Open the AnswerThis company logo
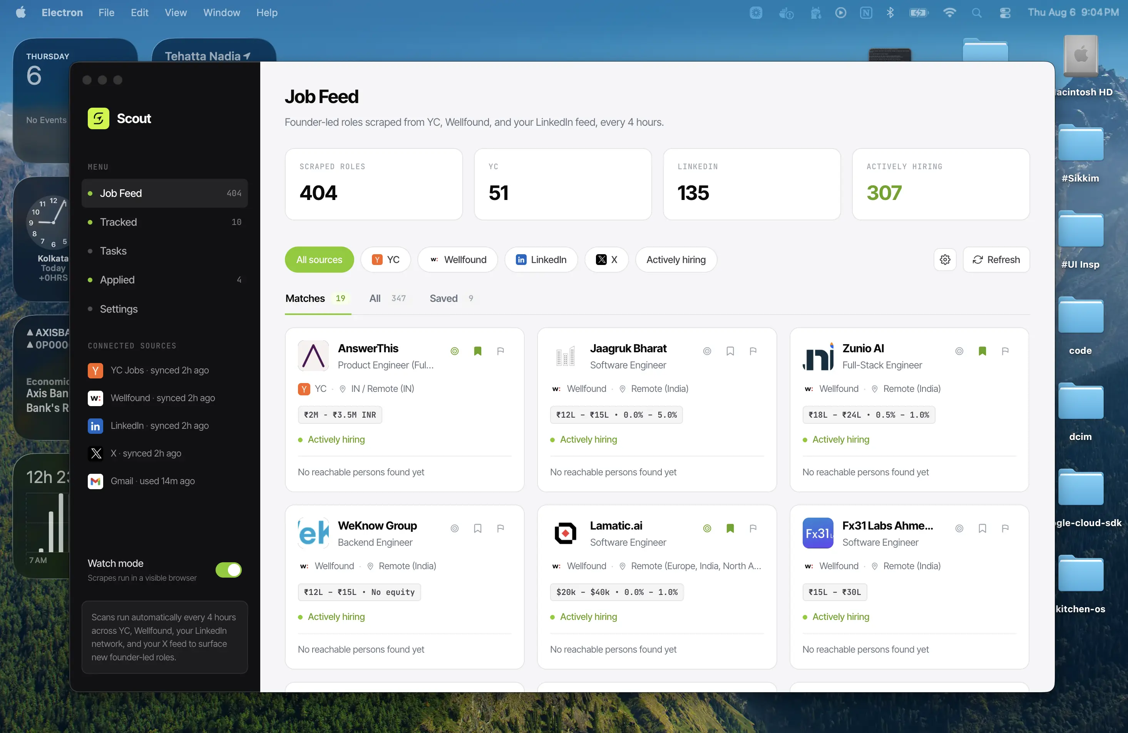This screenshot has width=1128, height=733. tap(313, 356)
